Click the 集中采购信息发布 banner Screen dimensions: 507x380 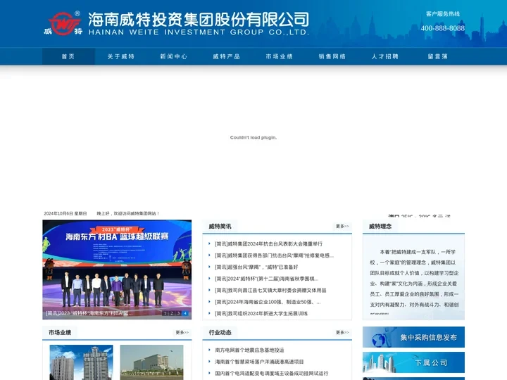[x=413, y=337]
